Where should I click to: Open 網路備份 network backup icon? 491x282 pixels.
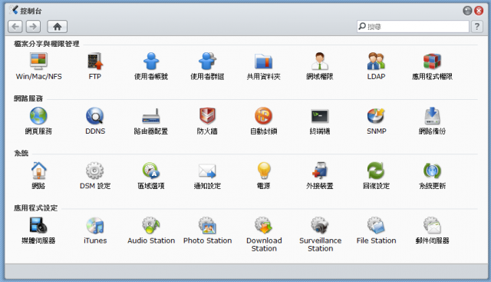coord(432,116)
